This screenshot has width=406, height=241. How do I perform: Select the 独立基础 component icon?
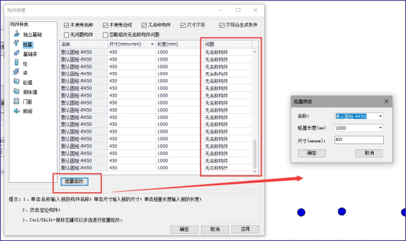click(x=16, y=34)
